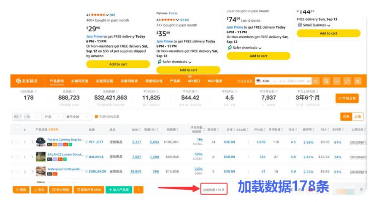Open the 展示全部 dropdown
The width and height of the screenshot is (390, 202).
pos(77,117)
